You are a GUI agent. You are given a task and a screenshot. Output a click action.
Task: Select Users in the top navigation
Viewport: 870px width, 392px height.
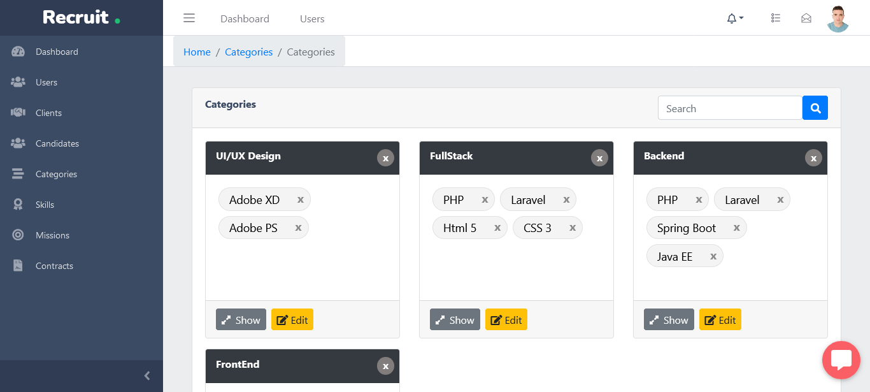click(x=312, y=18)
